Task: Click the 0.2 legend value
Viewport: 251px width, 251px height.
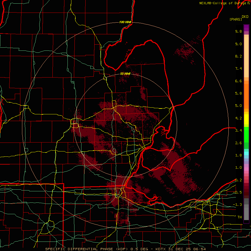Action: 238,180
